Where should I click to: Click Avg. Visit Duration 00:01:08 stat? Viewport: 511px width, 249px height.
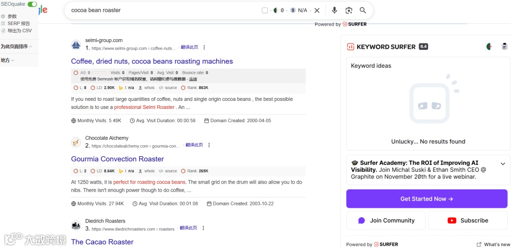[x=165, y=204]
